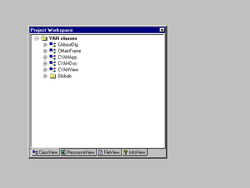Select the ClassView tab

[45, 152]
